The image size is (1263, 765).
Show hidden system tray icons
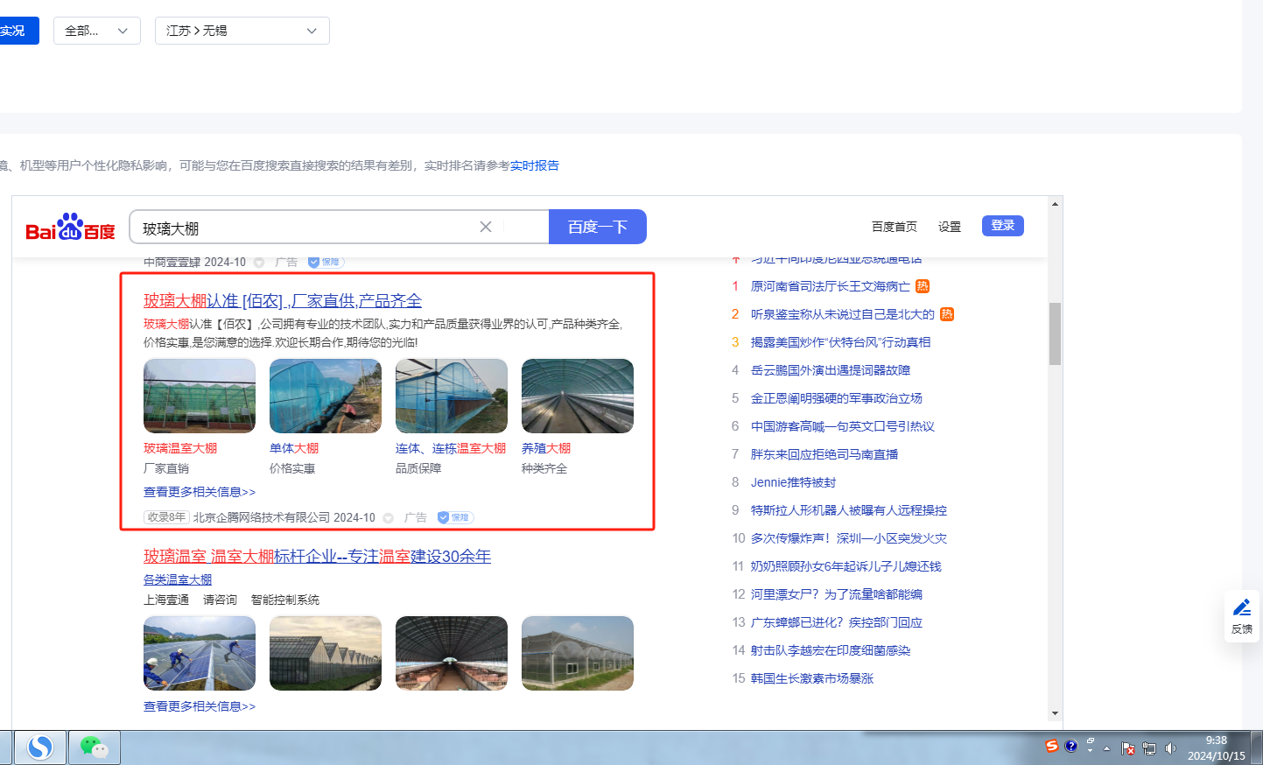coord(1106,748)
